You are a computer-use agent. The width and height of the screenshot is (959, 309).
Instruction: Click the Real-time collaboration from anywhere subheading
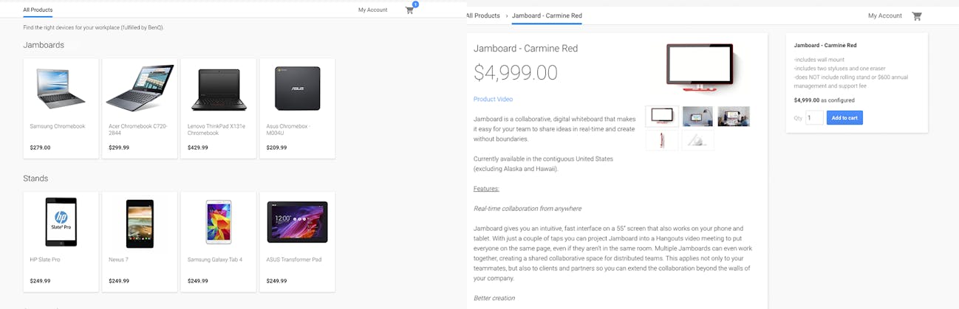[528, 209]
